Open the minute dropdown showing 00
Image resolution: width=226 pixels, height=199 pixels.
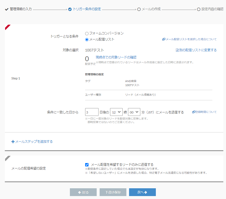[134, 112]
